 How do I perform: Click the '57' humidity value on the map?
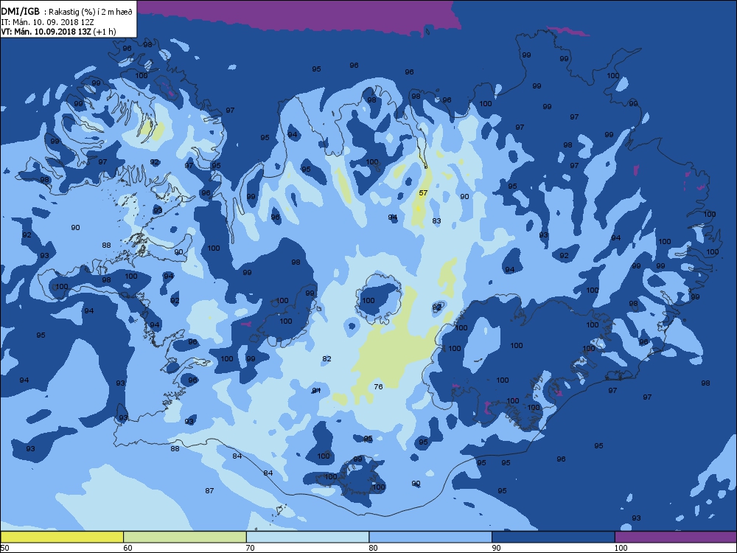point(423,192)
